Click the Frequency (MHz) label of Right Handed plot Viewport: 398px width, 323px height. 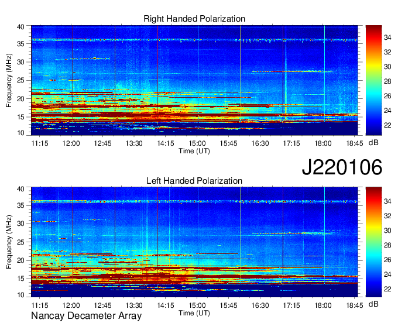point(9,80)
